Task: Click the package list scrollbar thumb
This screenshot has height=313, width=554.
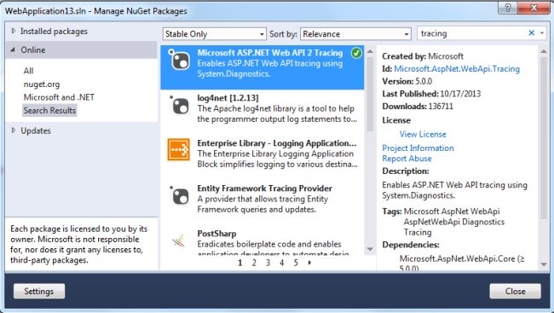Action: [x=370, y=94]
